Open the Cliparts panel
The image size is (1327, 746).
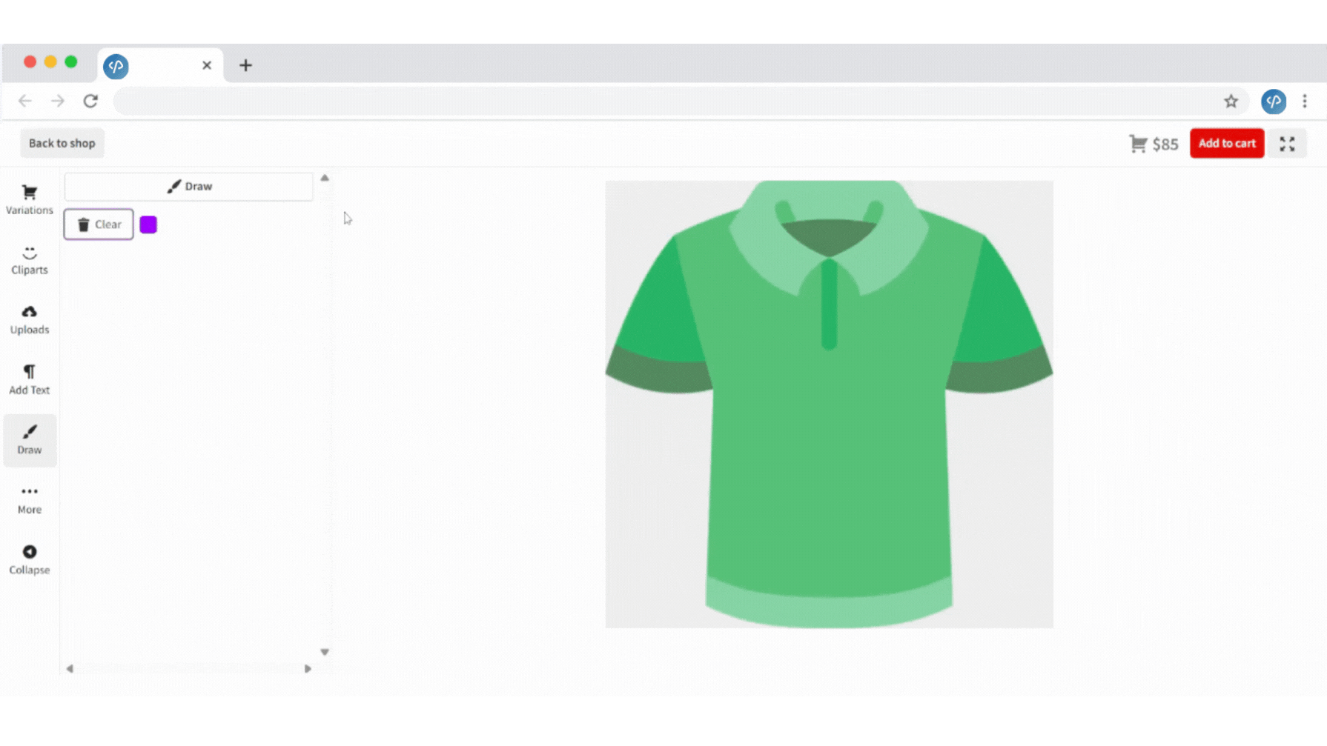pyautogui.click(x=30, y=260)
